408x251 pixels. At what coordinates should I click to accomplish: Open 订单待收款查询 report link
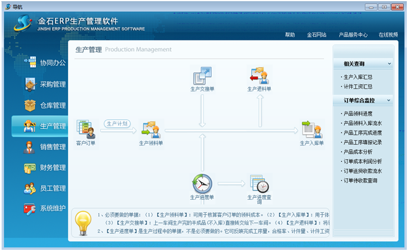[360, 181]
